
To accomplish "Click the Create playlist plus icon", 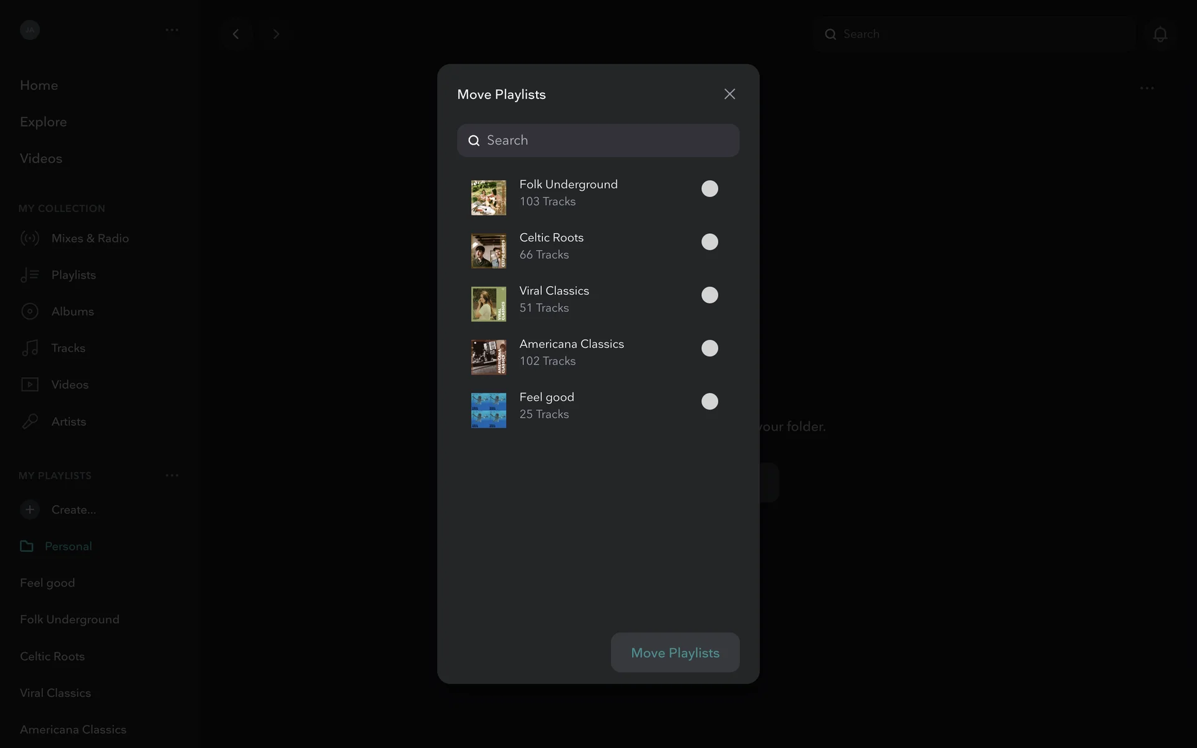I will point(29,510).
